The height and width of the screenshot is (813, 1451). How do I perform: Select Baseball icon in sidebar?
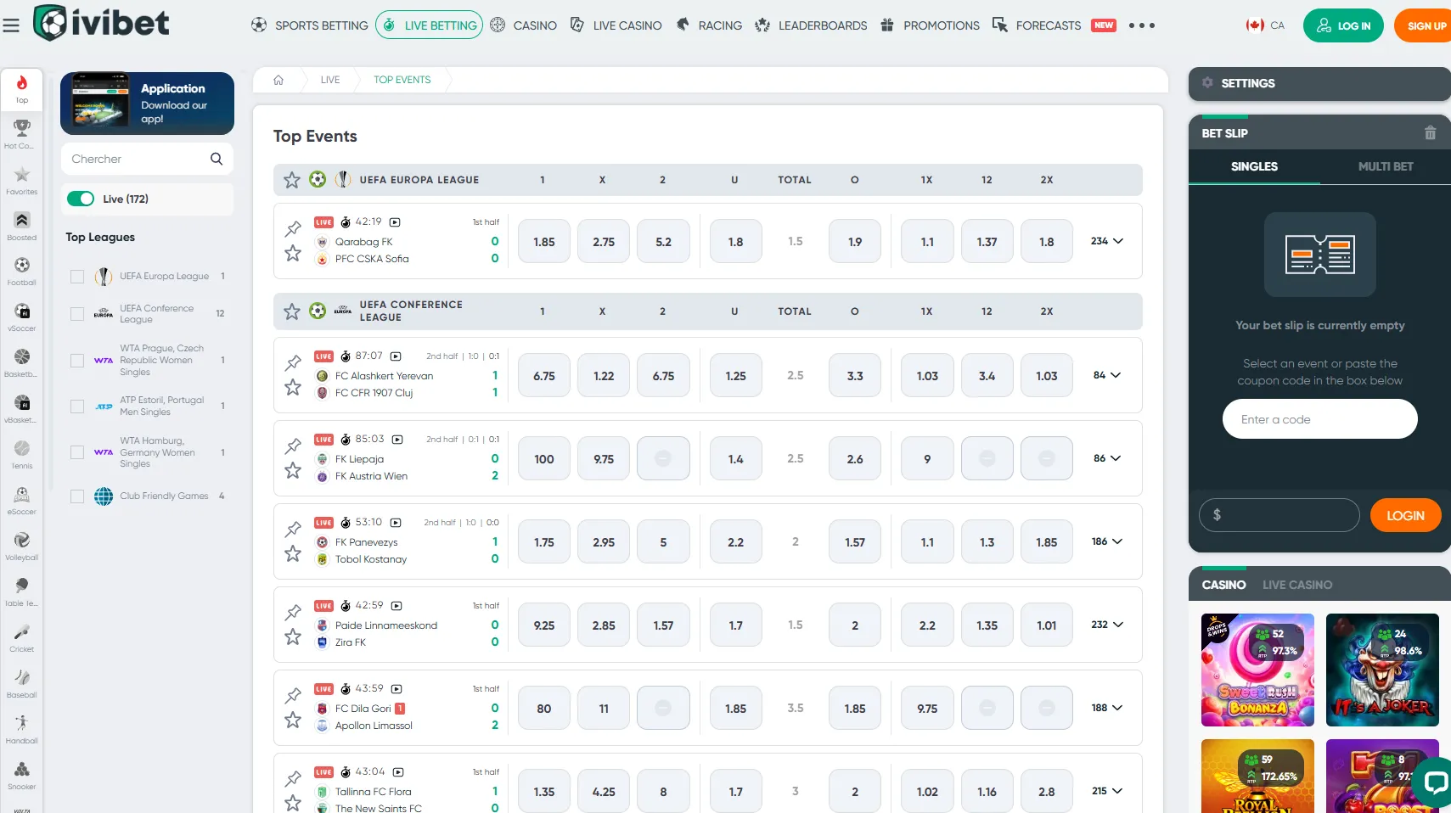(x=22, y=677)
